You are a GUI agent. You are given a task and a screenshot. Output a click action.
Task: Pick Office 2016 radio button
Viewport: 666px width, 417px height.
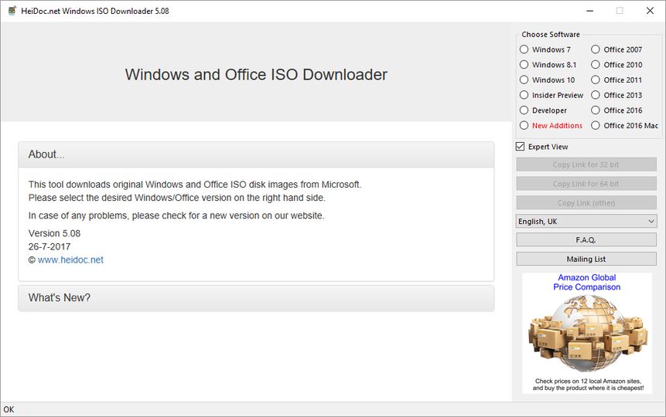point(596,110)
